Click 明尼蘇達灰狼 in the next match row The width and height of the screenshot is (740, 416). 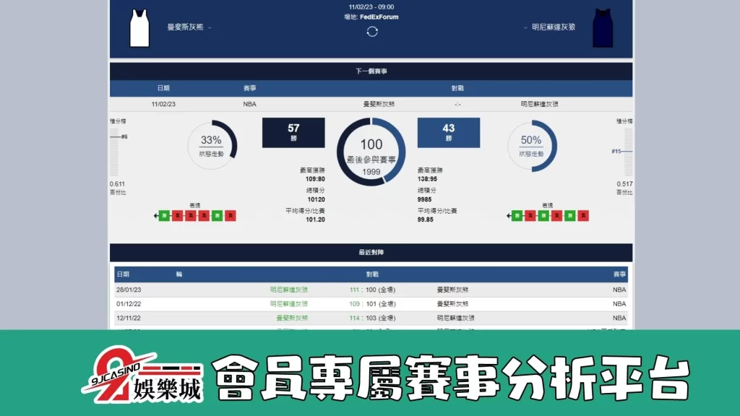pyautogui.click(x=539, y=104)
